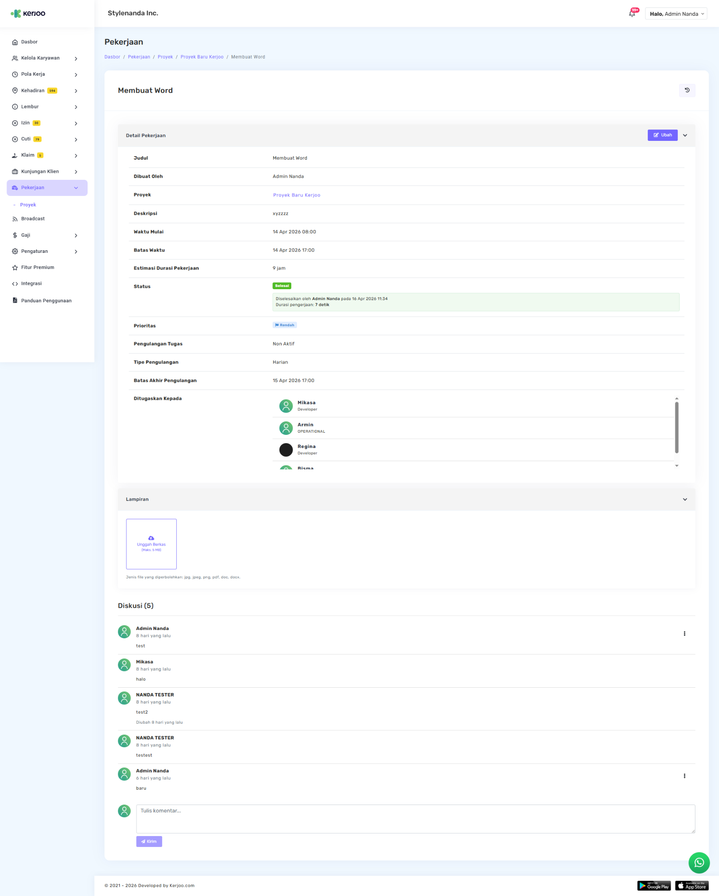This screenshot has width=719, height=896.
Task: Open the Halo, Admin Nanda dropdown
Action: (676, 14)
